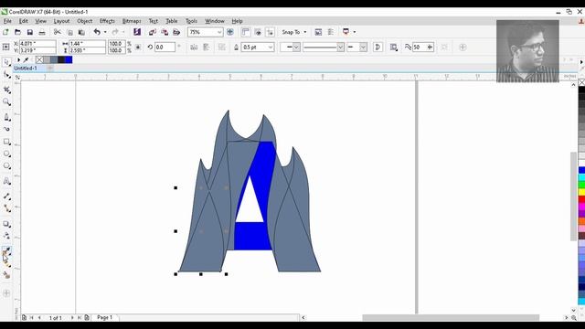The width and height of the screenshot is (585, 329).
Task: Save the document
Action: tap(30, 32)
